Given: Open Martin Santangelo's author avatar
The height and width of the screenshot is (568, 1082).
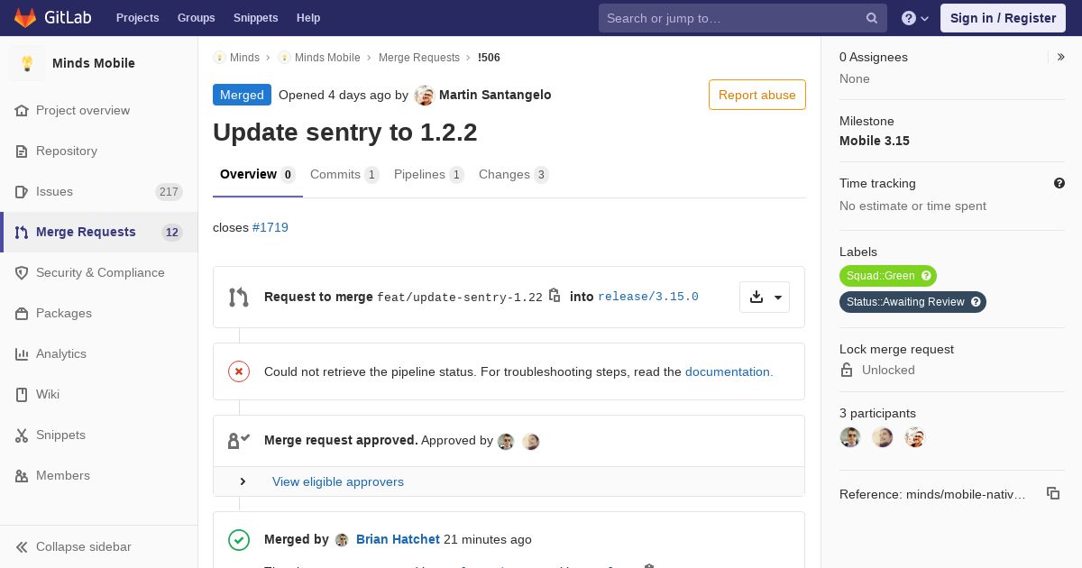Looking at the screenshot, I should tap(425, 96).
